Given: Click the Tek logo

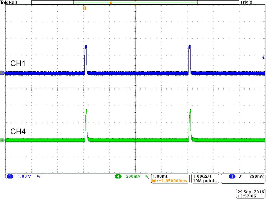Looking at the screenshot, I should [4, 2].
